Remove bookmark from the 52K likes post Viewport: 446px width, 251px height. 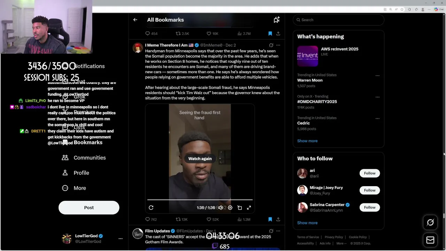pyautogui.click(x=270, y=219)
